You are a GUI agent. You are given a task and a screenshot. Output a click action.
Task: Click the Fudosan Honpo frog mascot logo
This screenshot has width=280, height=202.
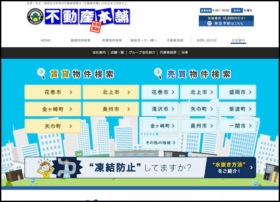35,17
